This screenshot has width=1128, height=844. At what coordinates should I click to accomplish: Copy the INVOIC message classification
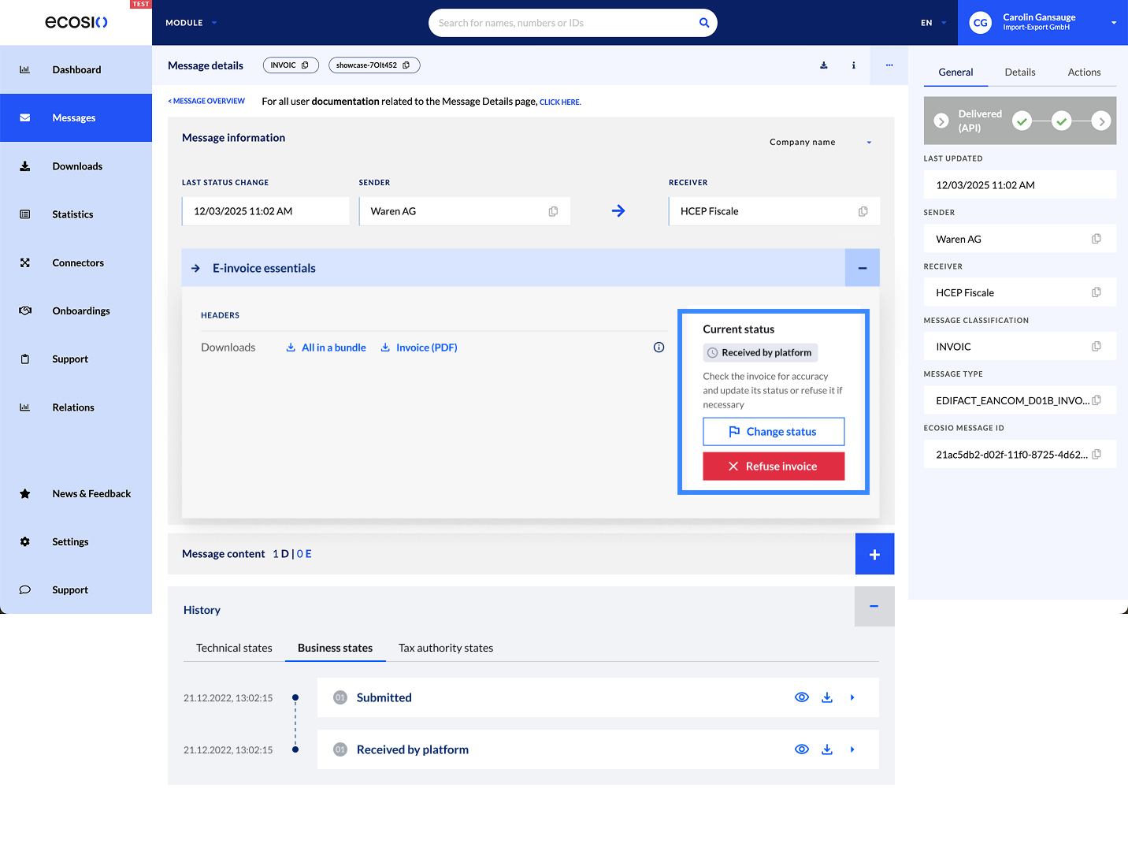pyautogui.click(x=1096, y=347)
